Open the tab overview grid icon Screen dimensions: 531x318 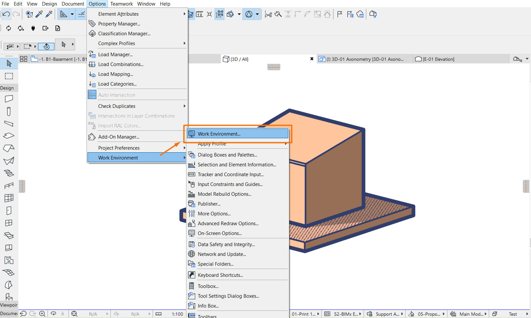24,59
